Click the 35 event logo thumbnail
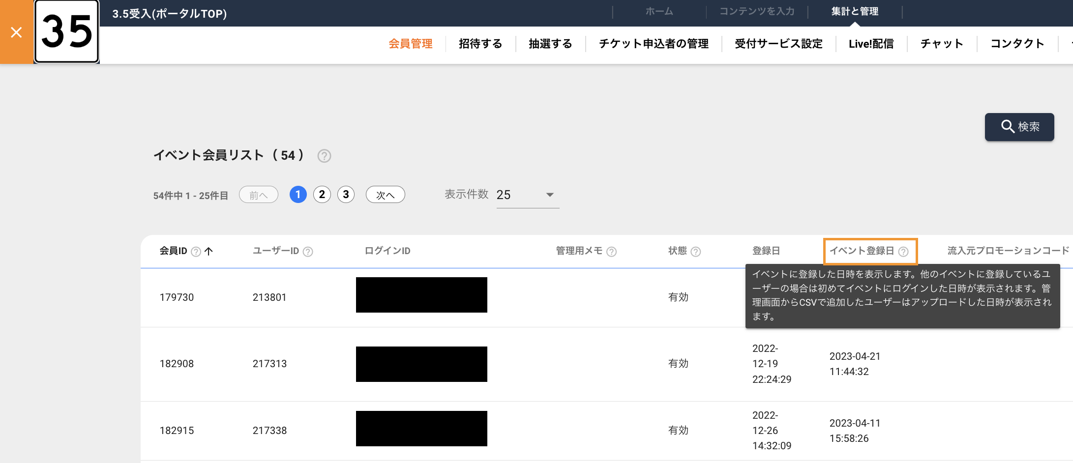The image size is (1073, 463). 67,31
